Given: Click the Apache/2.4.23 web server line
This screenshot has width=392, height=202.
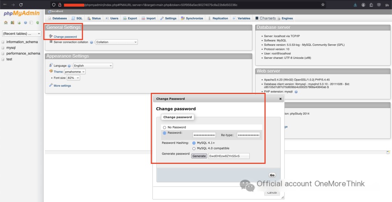Looking at the screenshot, I should pyautogui.click(x=297, y=80).
